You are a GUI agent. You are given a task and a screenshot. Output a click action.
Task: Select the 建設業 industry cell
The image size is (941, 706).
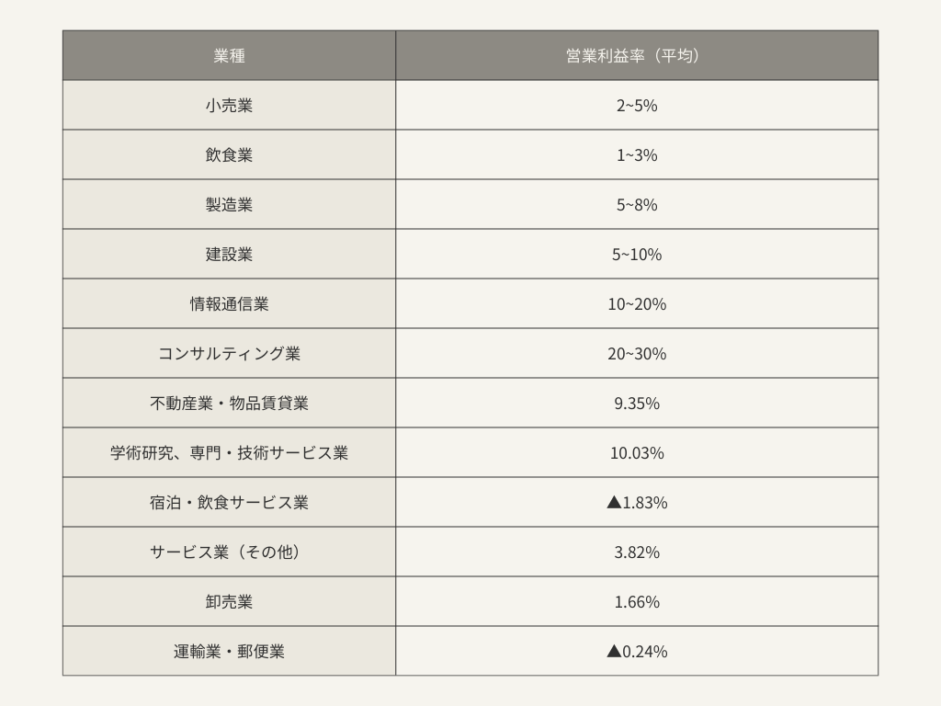[x=229, y=254]
